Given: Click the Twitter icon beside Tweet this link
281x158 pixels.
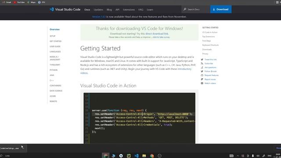Looking at the screenshot, I should pos(202,60).
